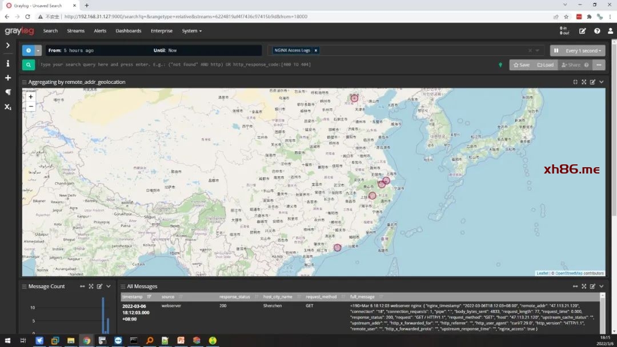The width and height of the screenshot is (617, 347).
Task: Maximize the geolocation map widget
Action: click(x=584, y=82)
